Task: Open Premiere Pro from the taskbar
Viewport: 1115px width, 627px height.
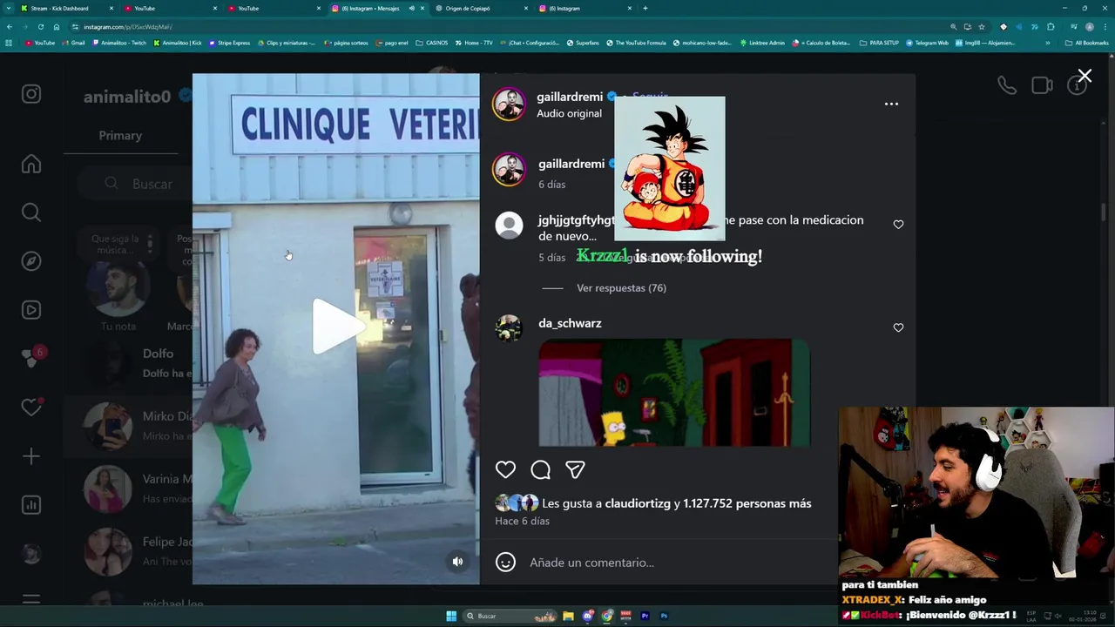Action: pos(645,616)
